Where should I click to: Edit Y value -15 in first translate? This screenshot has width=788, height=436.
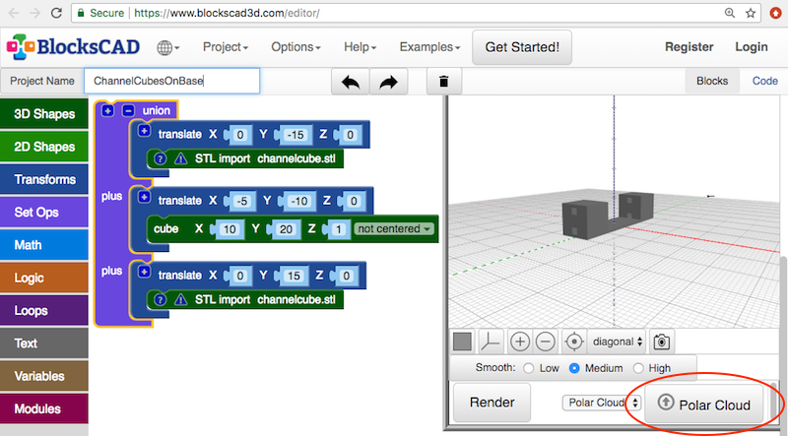[295, 135]
